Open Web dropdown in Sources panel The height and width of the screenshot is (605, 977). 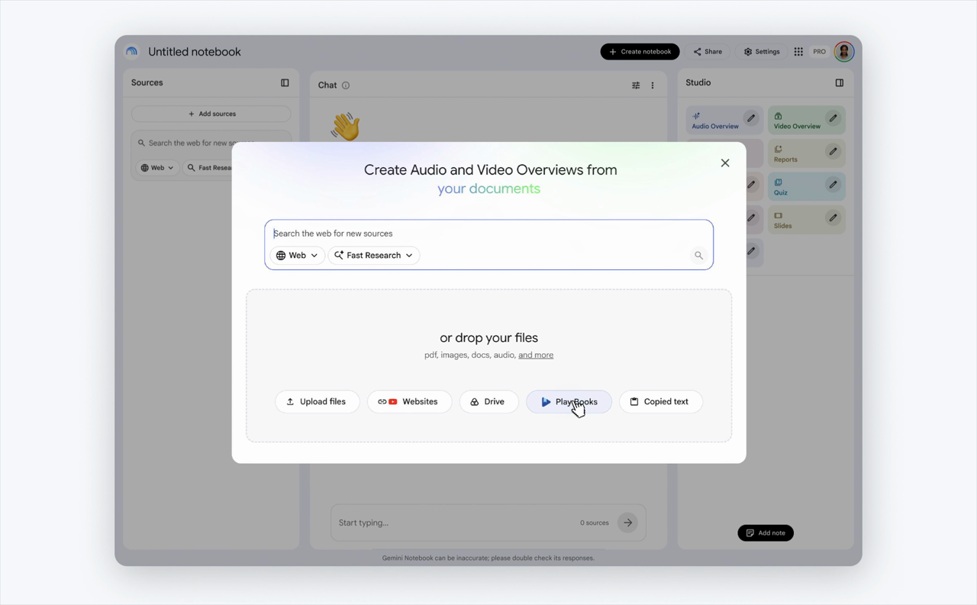(x=157, y=168)
